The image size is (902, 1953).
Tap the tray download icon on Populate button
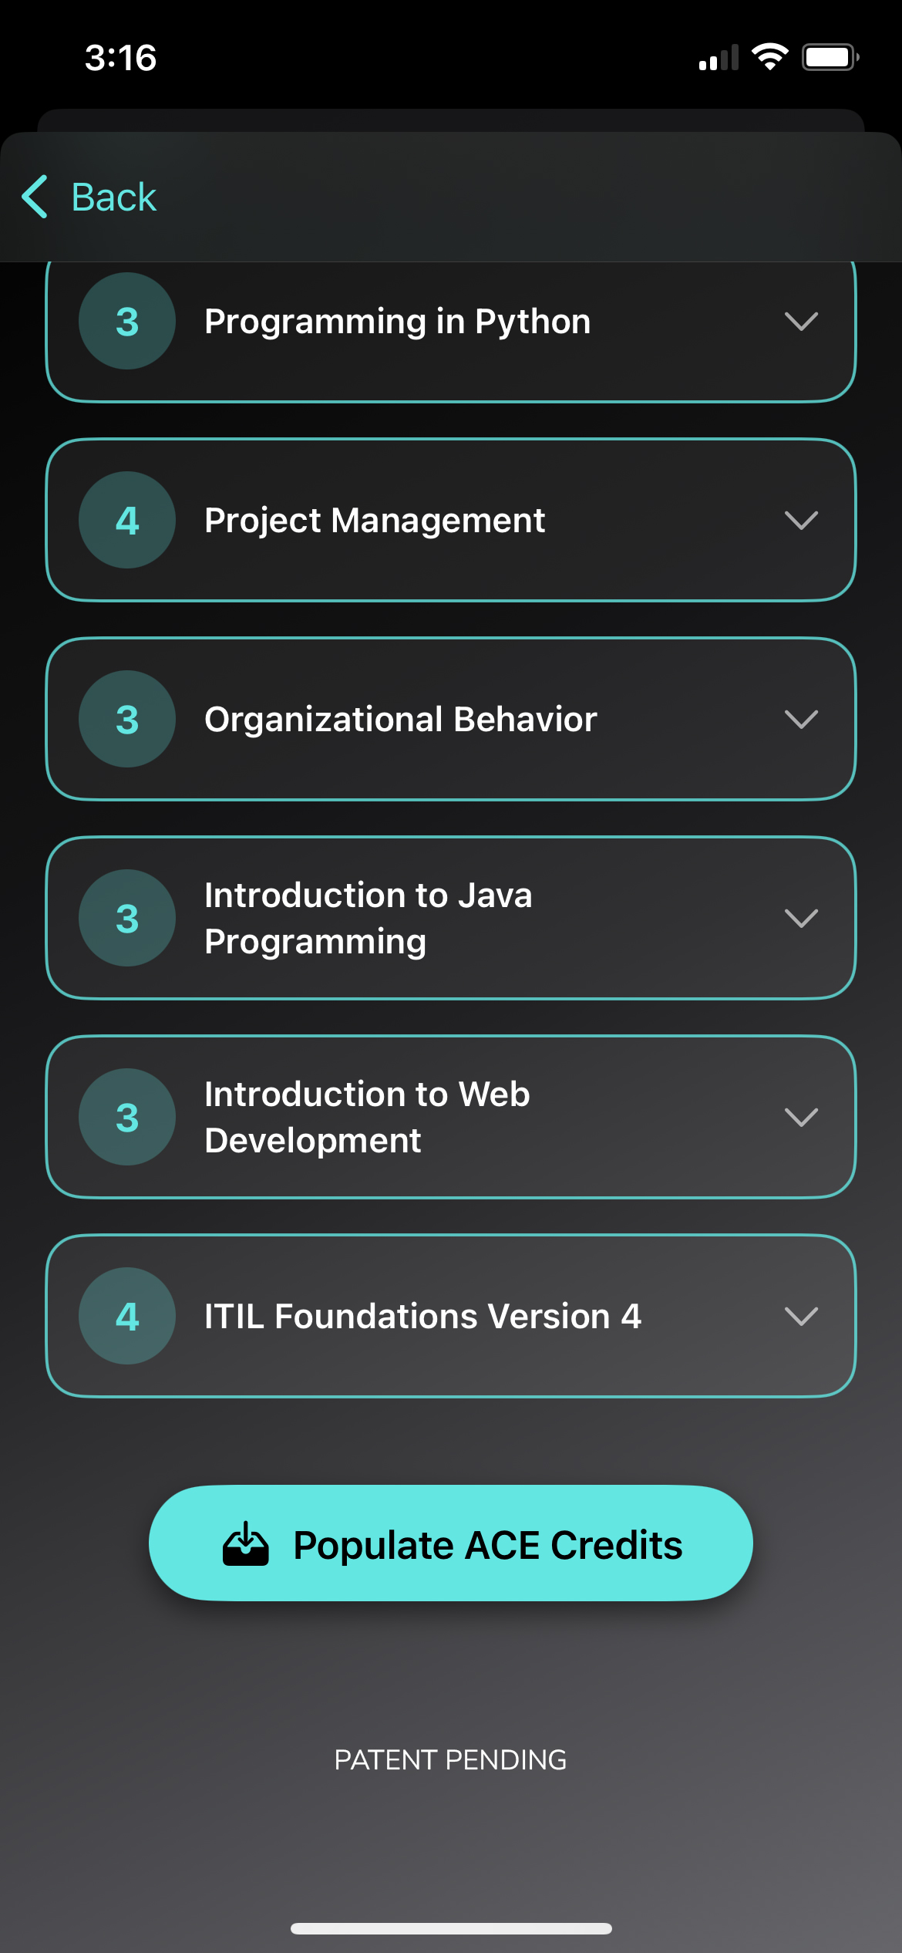(x=245, y=1544)
